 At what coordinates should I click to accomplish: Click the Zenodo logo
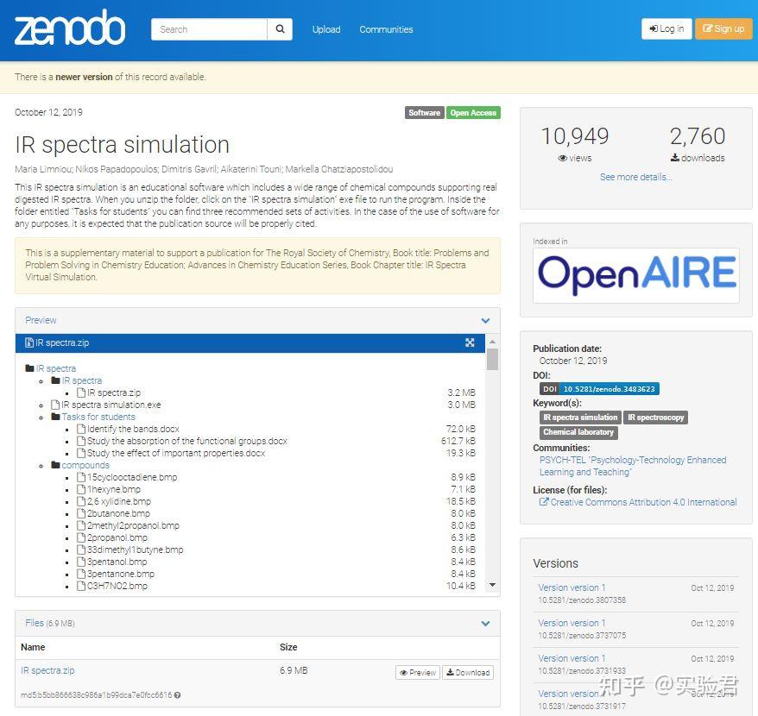coord(70,28)
